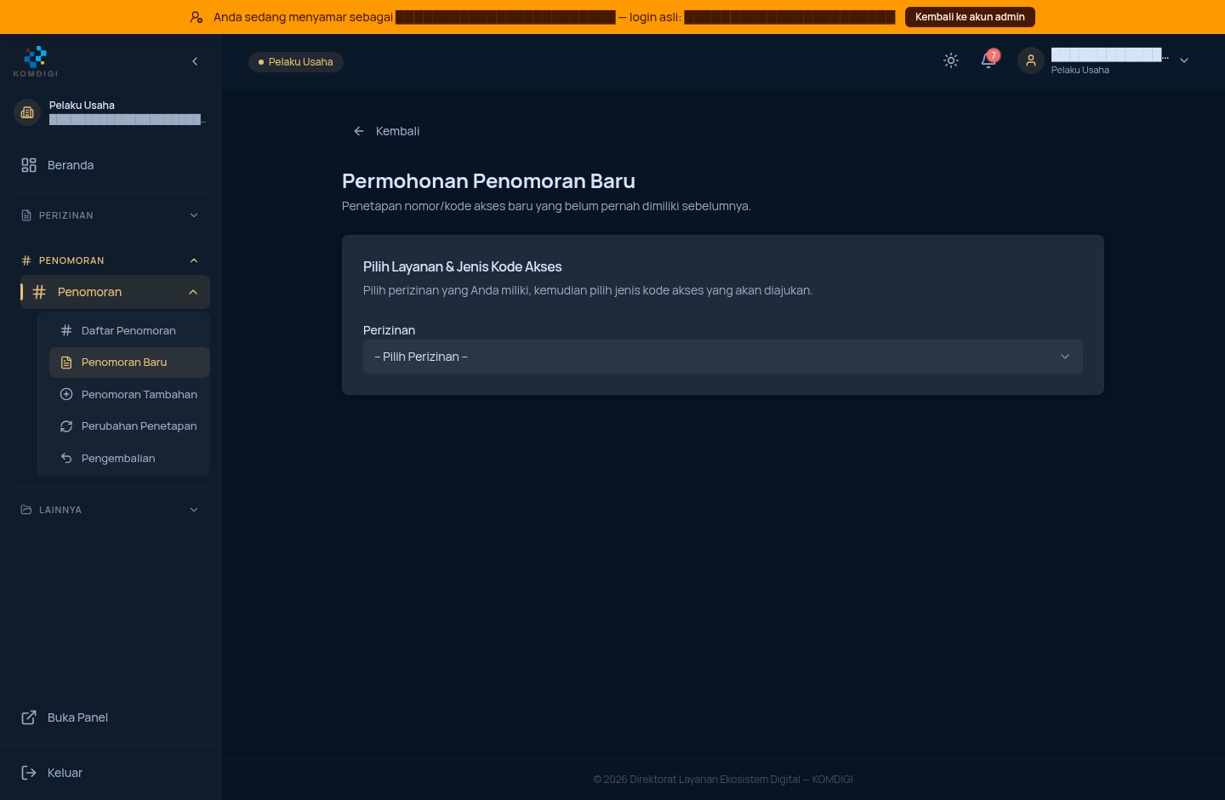Click the refresh icon of Perubahan Penetapan
Screen dimensions: 1225x800
coord(66,426)
